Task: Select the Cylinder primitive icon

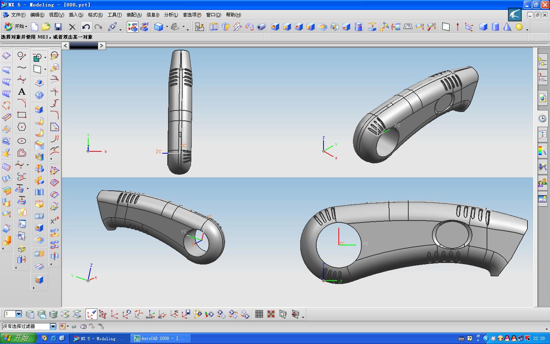Action: [x=495, y=27]
